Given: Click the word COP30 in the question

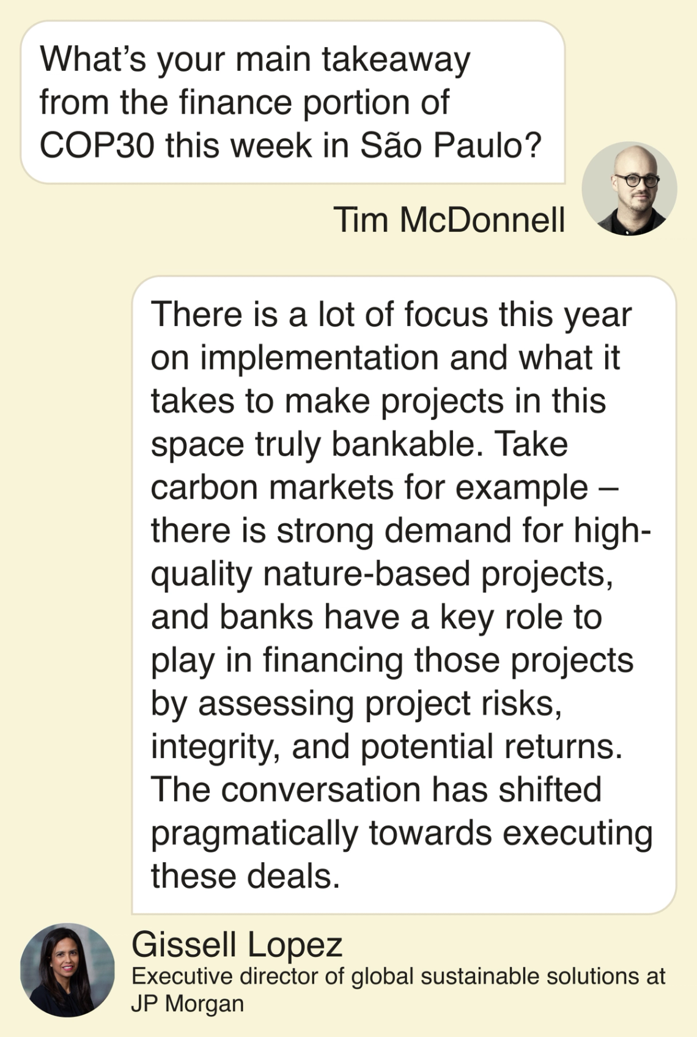Looking at the screenshot, I should tap(97, 146).
